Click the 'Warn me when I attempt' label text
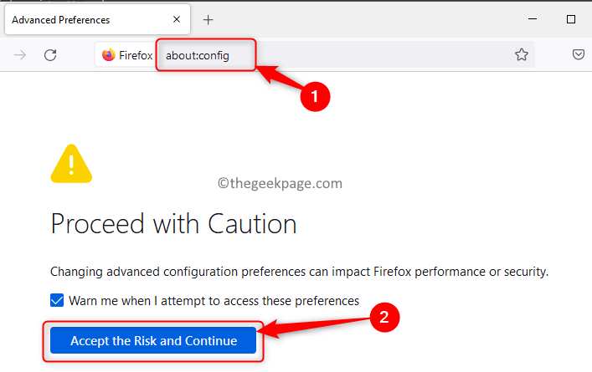The width and height of the screenshot is (592, 372). [x=214, y=300]
